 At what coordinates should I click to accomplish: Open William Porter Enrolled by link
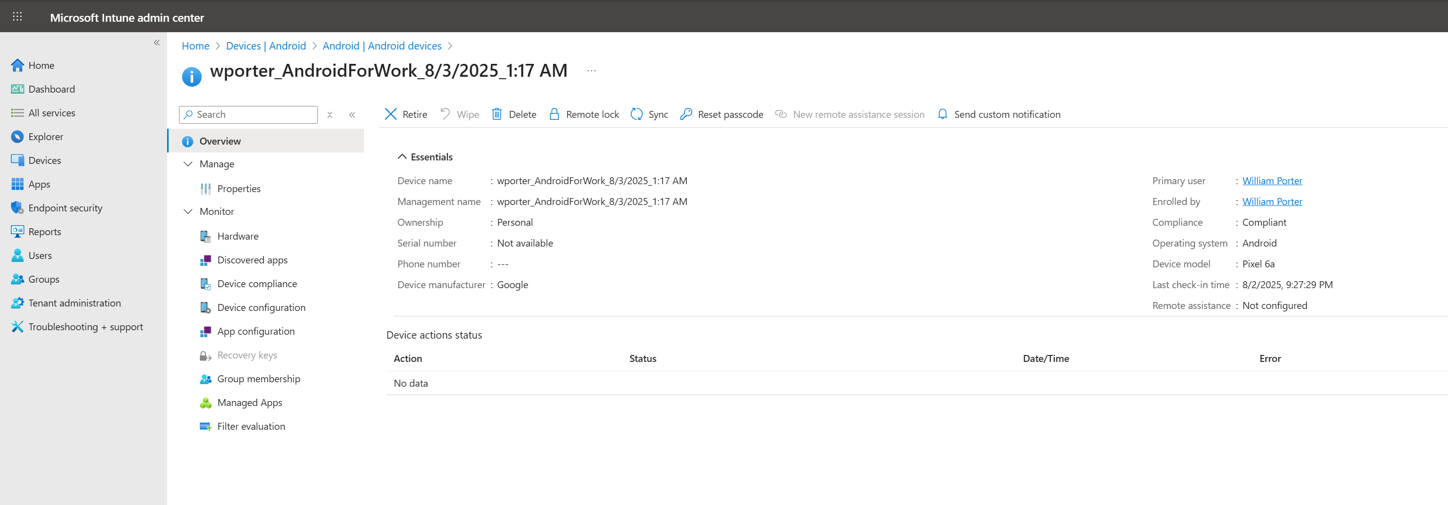[1272, 202]
